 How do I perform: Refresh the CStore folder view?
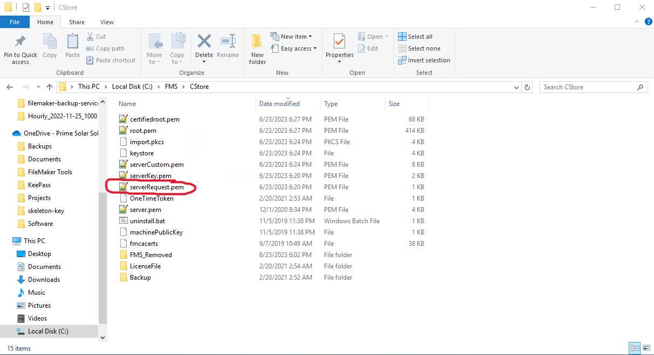tap(527, 87)
